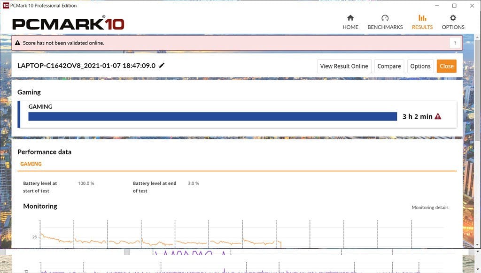Go to the RESULTS tab label
This screenshot has width=481, height=273.
click(422, 27)
